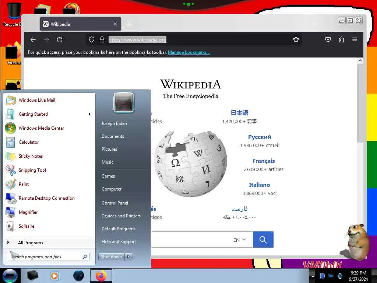Image resolution: width=377 pixels, height=283 pixels.
Task: Close the Wikipedia tab
Action: pyautogui.click(x=115, y=24)
